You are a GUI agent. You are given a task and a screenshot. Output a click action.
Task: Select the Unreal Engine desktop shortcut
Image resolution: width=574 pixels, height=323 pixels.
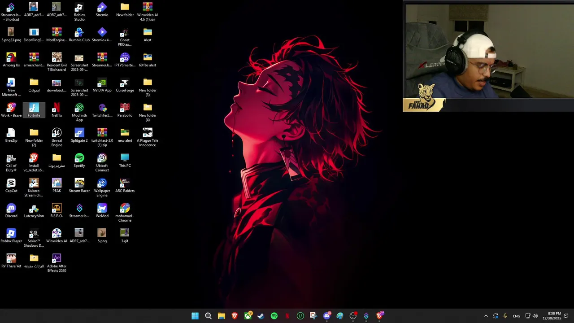pyautogui.click(x=57, y=138)
